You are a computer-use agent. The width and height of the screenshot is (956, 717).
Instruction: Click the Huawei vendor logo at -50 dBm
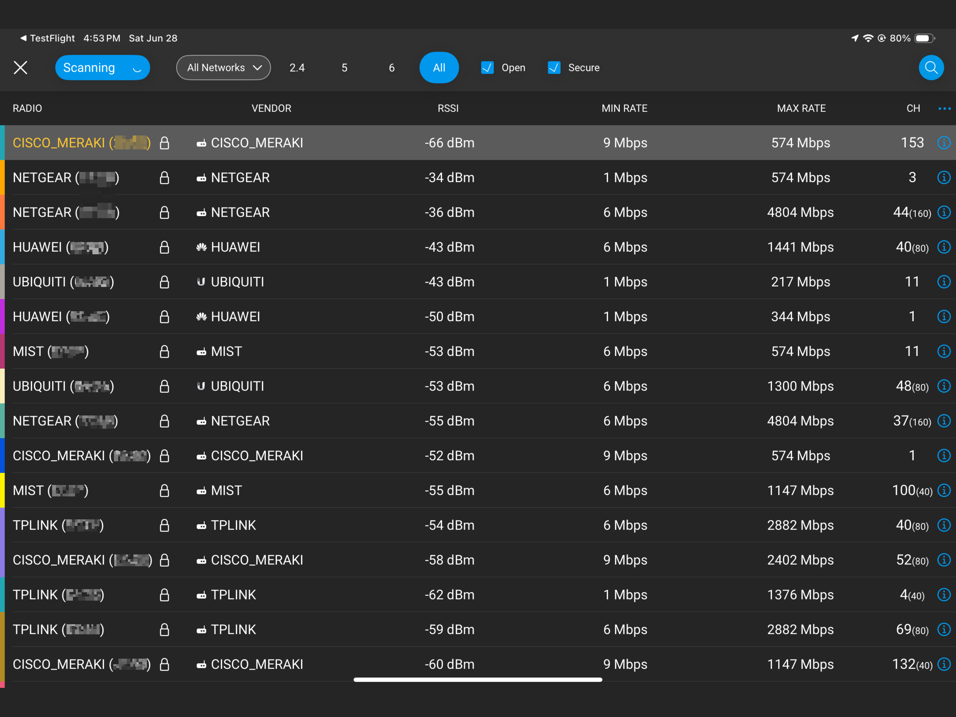(201, 317)
